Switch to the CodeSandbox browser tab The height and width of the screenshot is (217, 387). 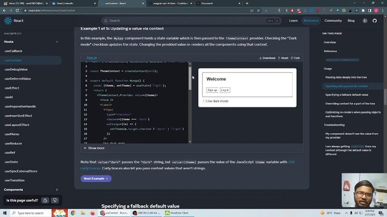click(171, 4)
